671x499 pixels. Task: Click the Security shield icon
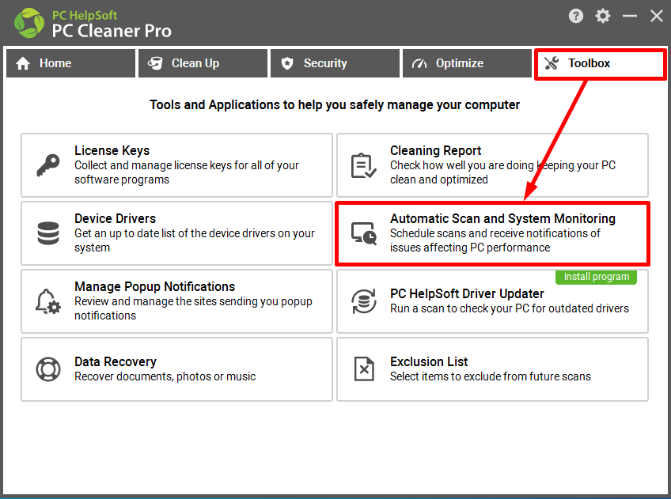287,63
